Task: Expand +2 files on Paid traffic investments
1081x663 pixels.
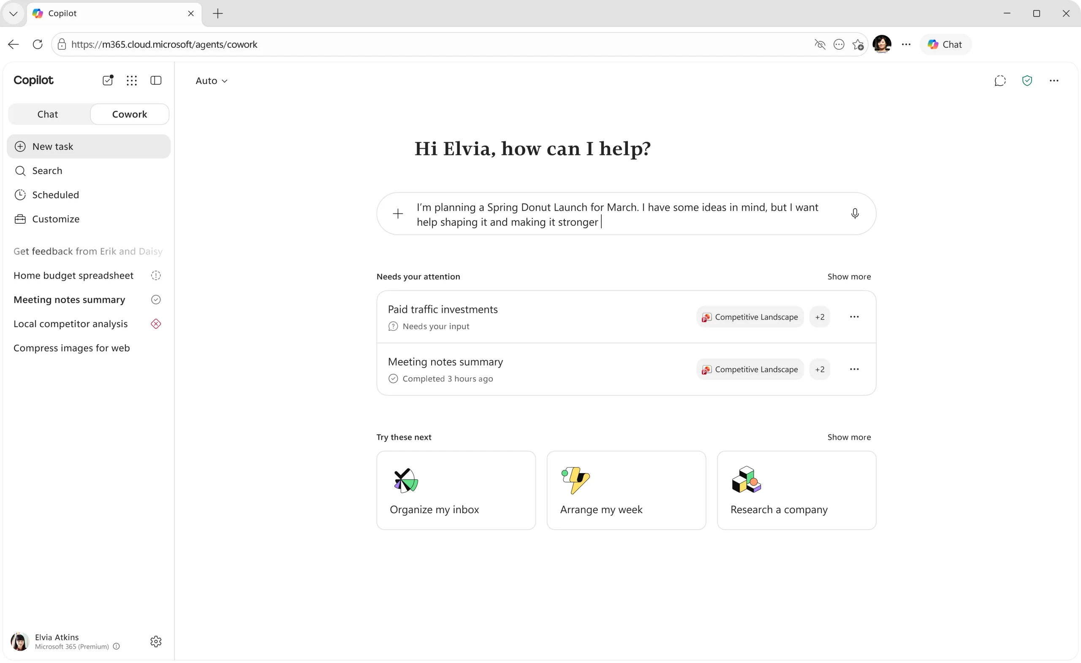Action: point(820,317)
